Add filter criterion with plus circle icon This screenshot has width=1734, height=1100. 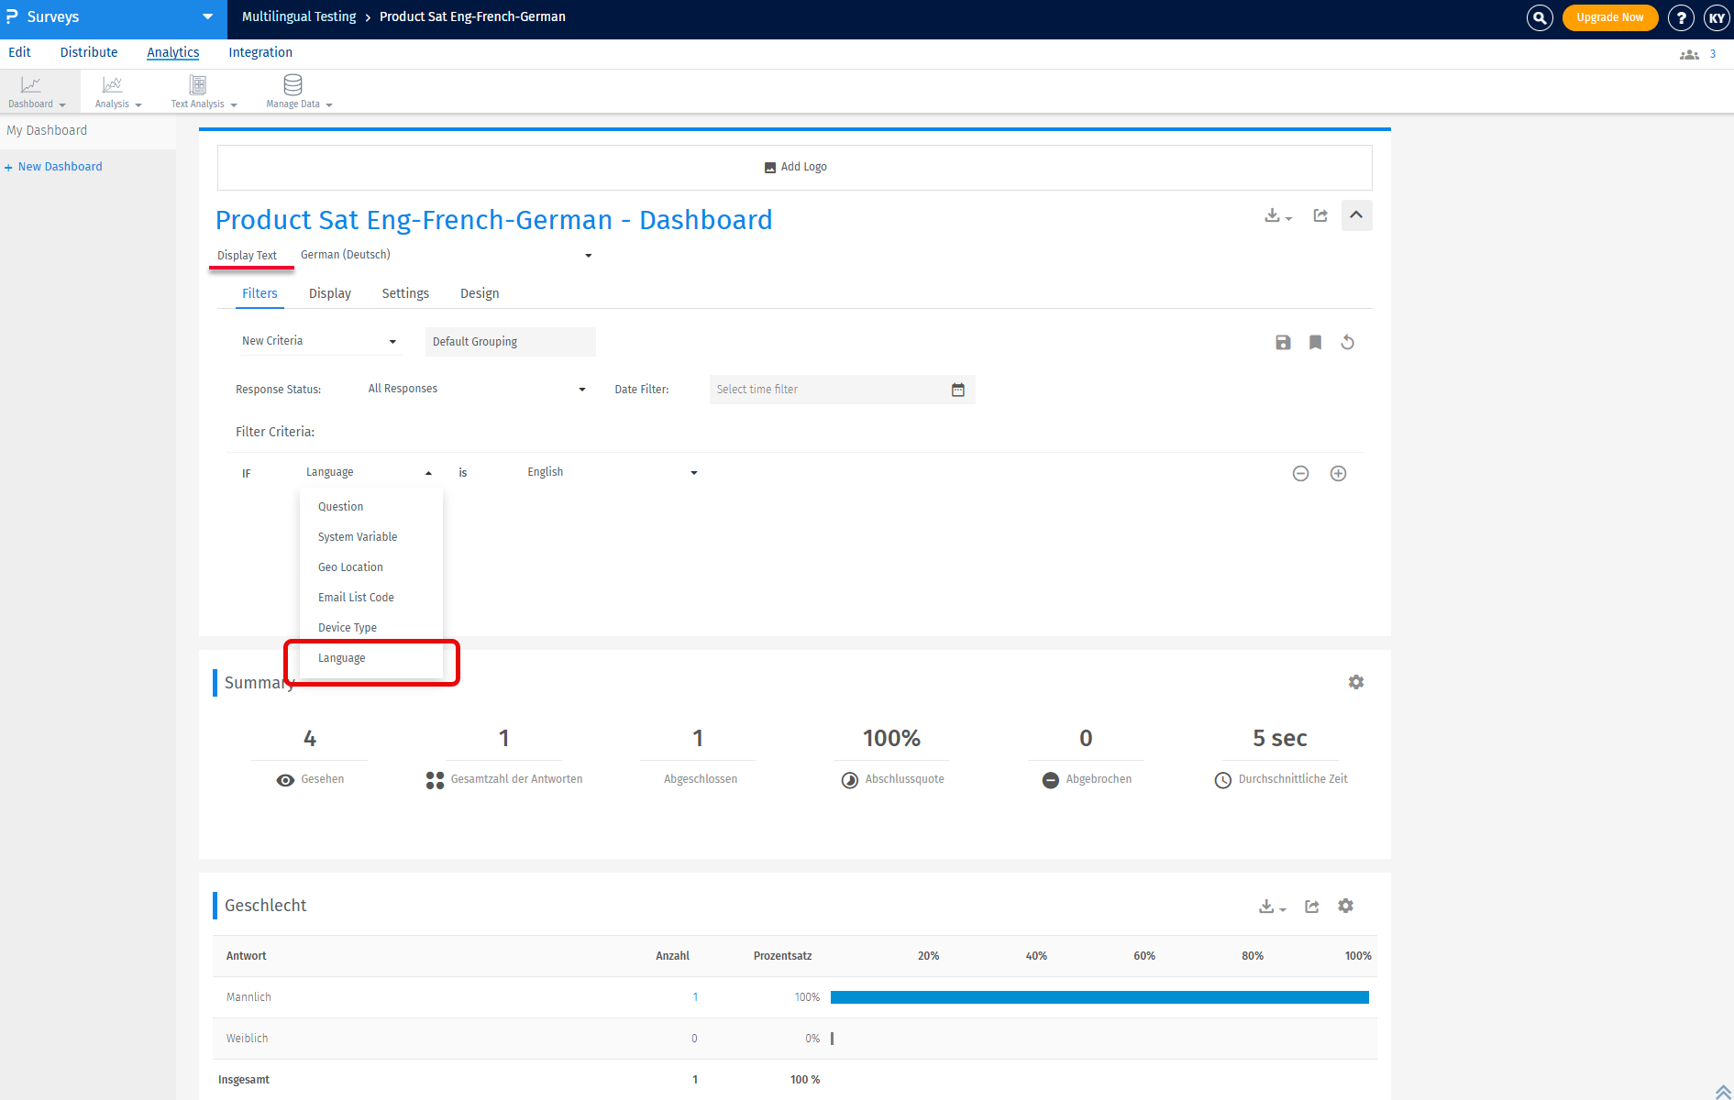[x=1338, y=473]
